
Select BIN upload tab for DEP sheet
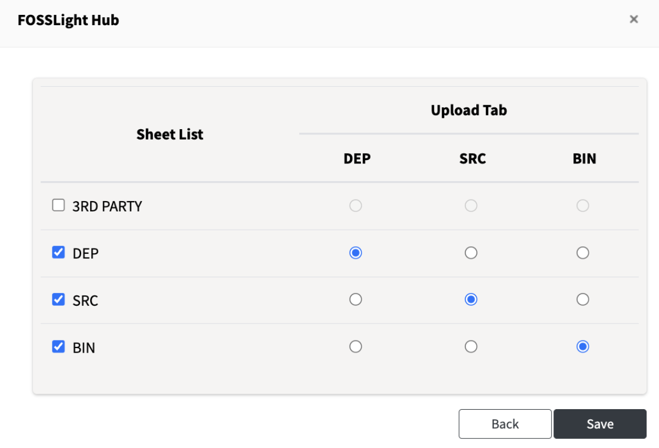click(583, 253)
